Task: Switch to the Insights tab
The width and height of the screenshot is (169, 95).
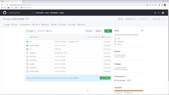Action: click(72, 25)
